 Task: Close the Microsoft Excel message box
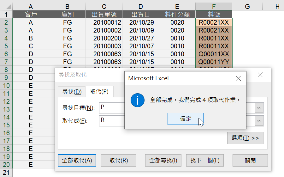tap(238, 78)
